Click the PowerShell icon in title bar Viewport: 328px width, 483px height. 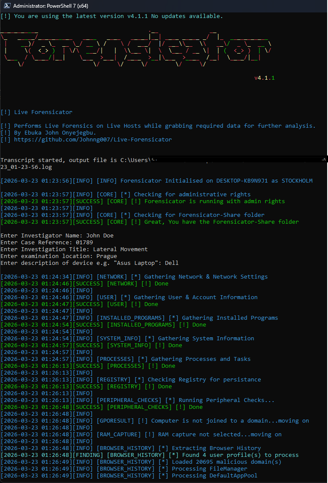click(x=7, y=6)
